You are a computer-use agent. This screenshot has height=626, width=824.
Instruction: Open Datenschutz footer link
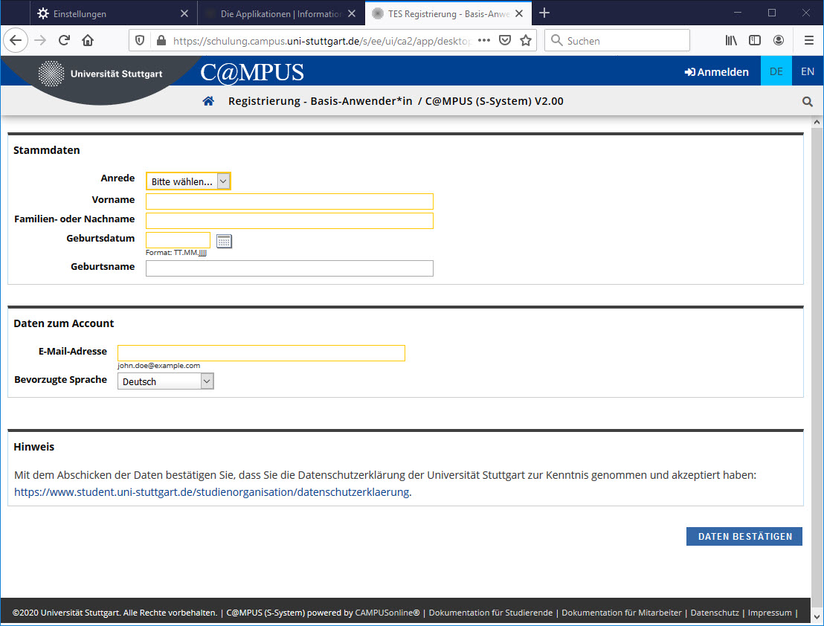[715, 613]
